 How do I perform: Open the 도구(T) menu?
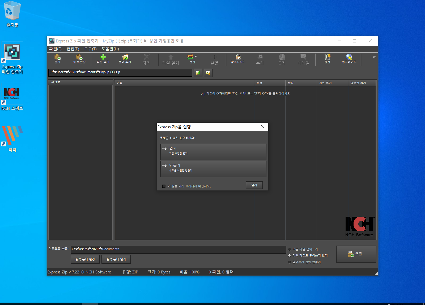pyautogui.click(x=90, y=49)
